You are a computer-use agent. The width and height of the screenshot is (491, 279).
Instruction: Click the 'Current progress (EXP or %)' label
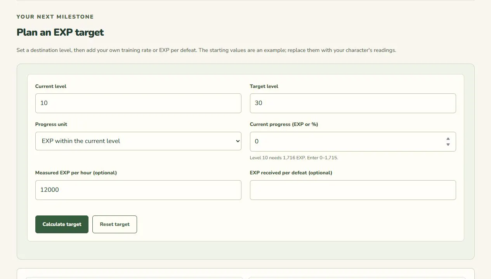(x=284, y=124)
